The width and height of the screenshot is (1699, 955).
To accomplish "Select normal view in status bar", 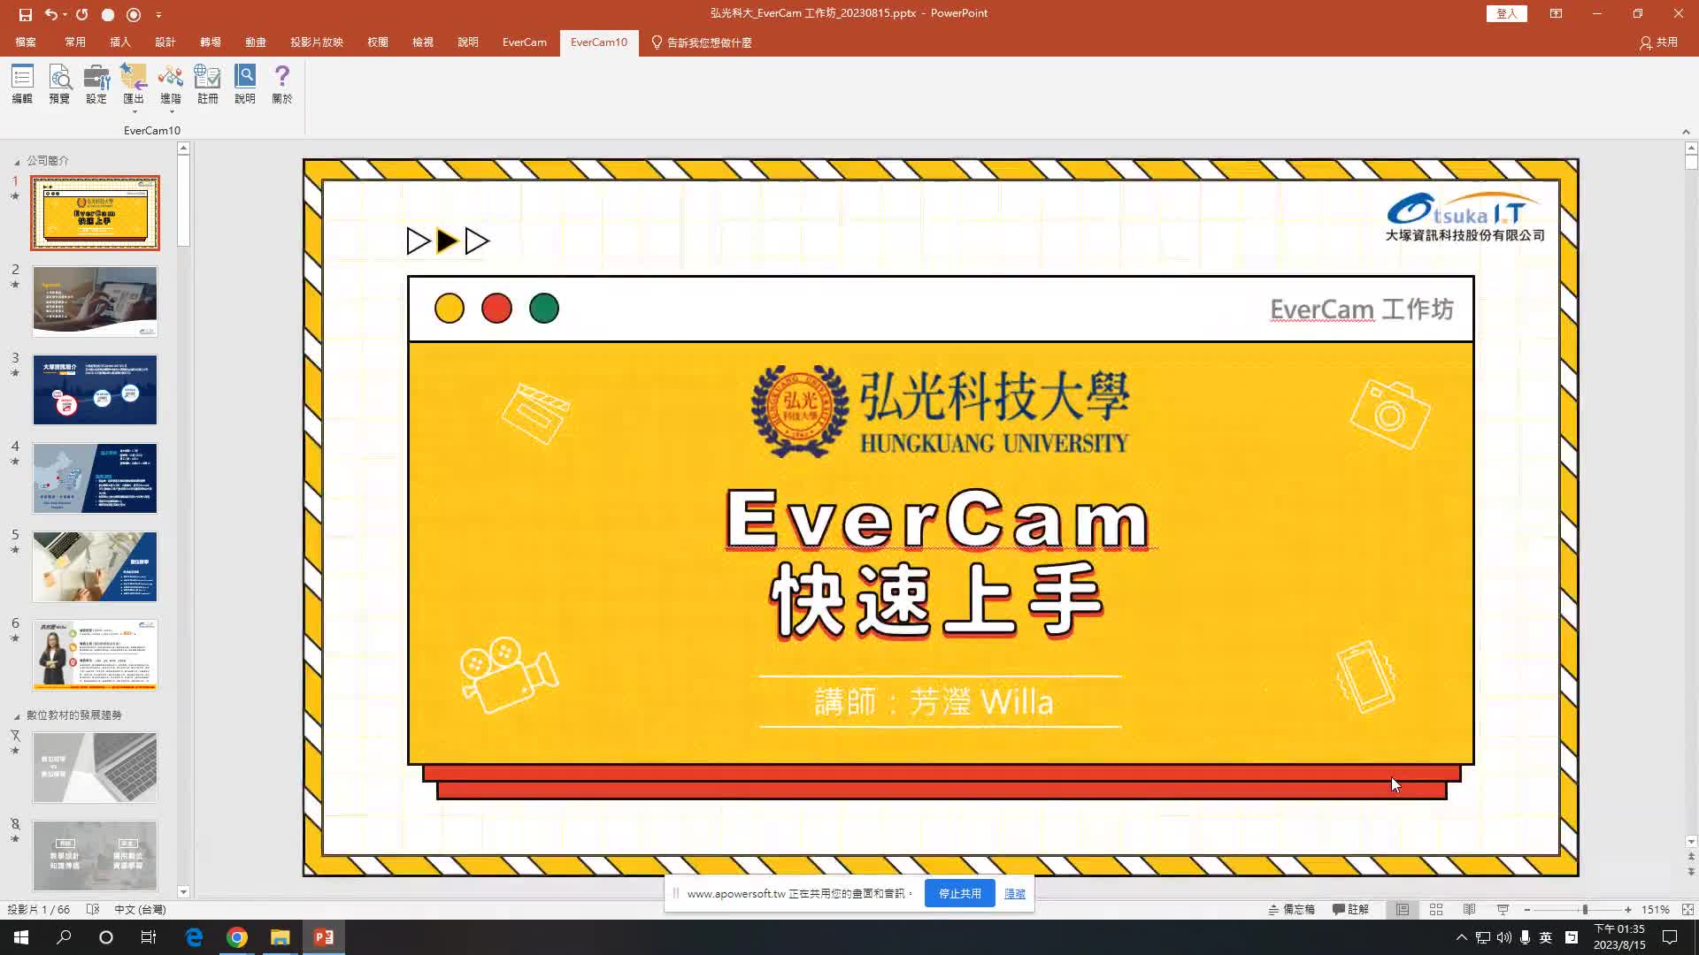I will 1403,909.
